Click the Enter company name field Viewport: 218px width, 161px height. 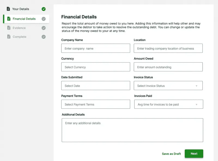96,48
